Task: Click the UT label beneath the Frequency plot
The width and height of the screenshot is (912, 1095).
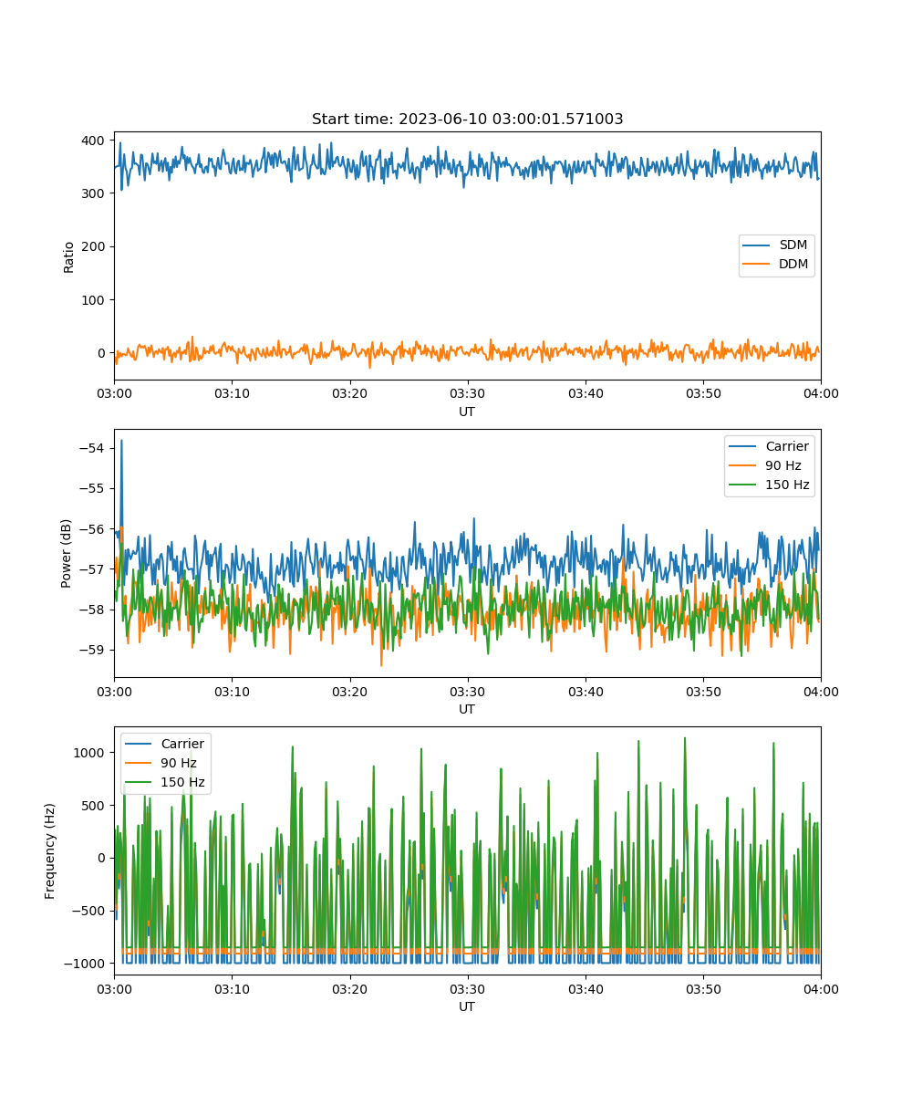Action: click(x=467, y=1006)
